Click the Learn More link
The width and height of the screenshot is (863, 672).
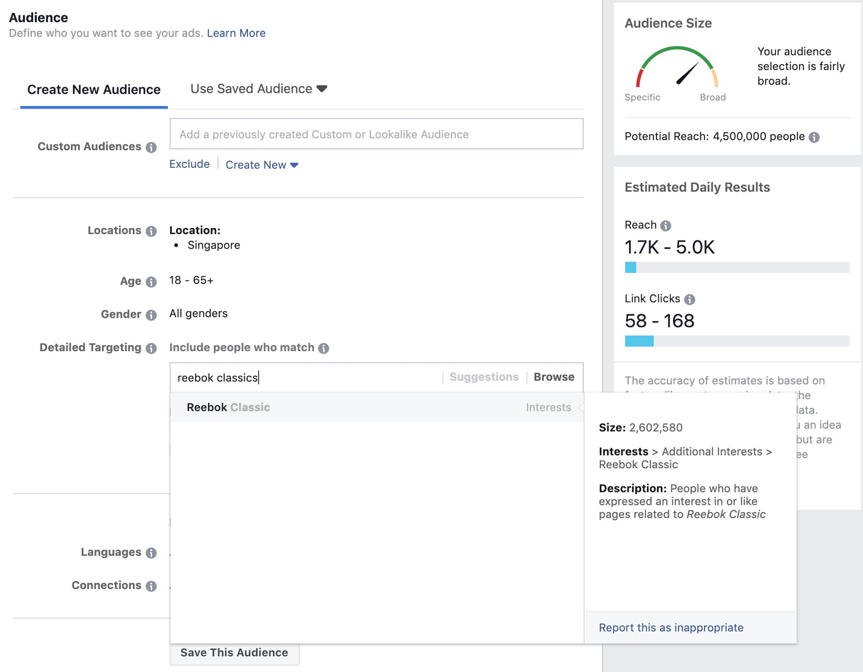pos(236,33)
